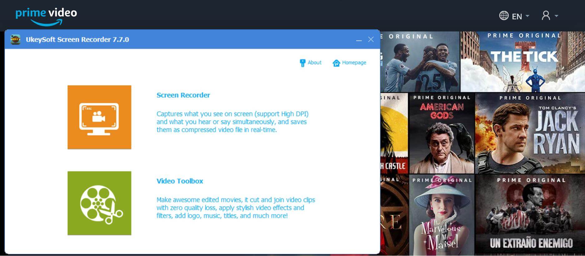585x256 pixels.
Task: Open the Homepage link
Action: 354,63
